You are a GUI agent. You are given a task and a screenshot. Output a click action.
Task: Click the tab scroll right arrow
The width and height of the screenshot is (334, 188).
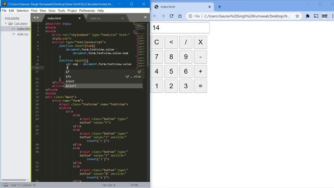[38, 18]
